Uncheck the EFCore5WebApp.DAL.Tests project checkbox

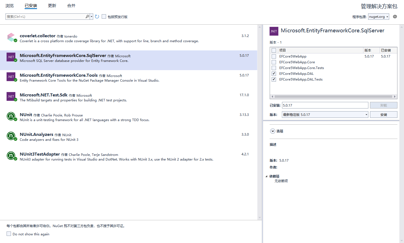click(x=274, y=79)
